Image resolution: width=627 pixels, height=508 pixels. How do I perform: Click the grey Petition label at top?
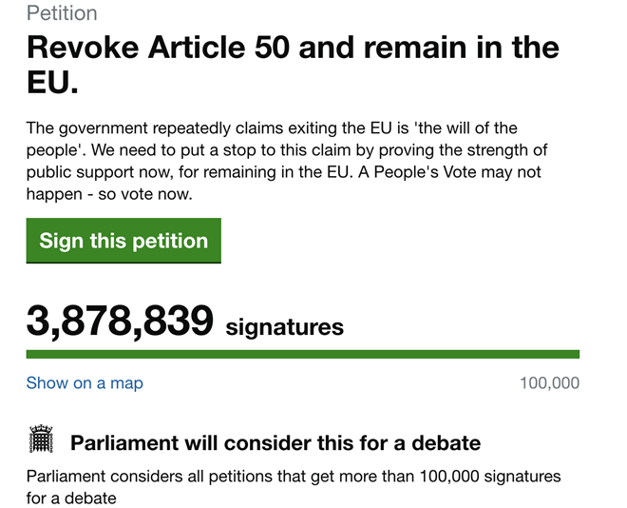click(62, 13)
